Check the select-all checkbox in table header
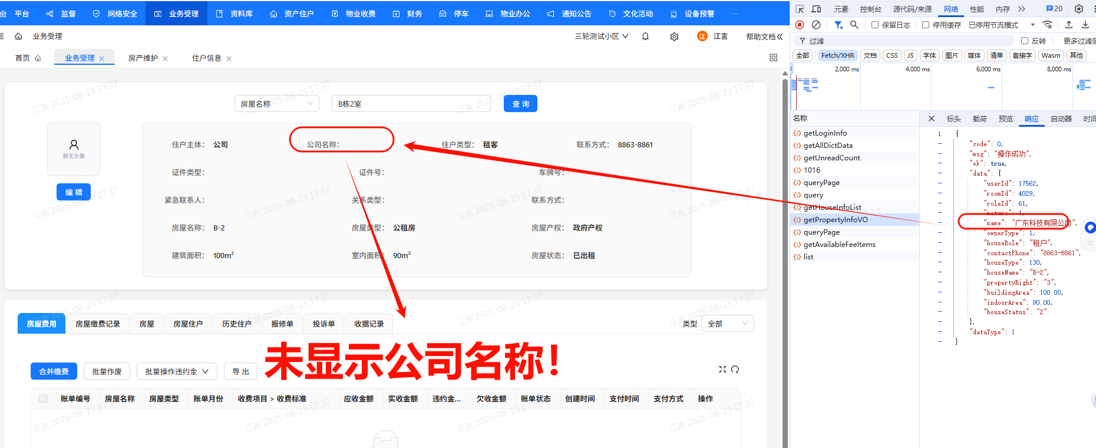 [43, 398]
